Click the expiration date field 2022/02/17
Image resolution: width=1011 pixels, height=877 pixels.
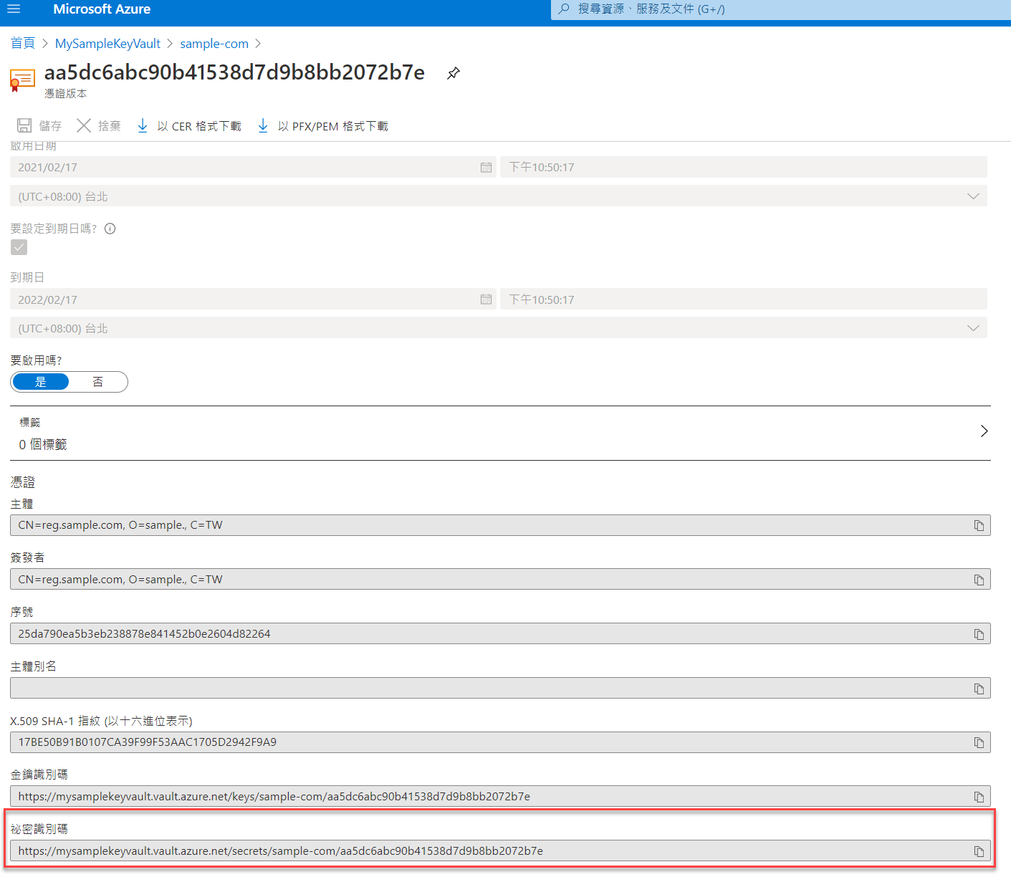(x=253, y=299)
